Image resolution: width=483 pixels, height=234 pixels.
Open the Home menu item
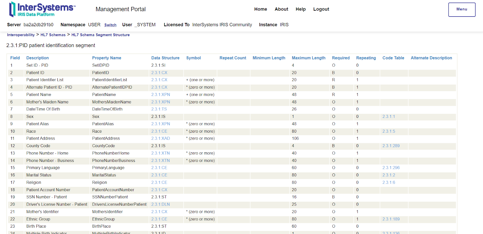pos(261,9)
